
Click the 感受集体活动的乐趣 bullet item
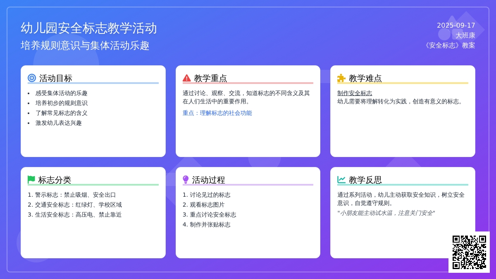61,93
